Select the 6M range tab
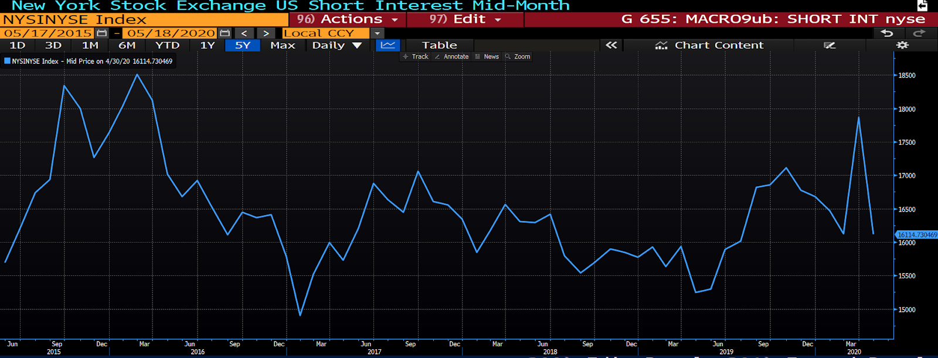 127,45
